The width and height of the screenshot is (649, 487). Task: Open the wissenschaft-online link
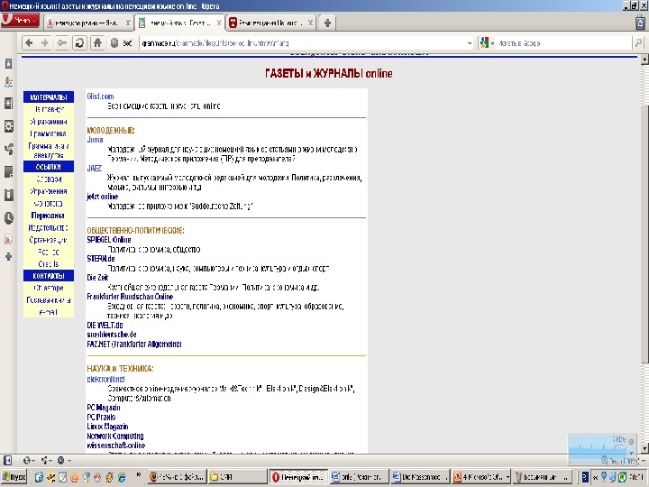[x=116, y=446]
